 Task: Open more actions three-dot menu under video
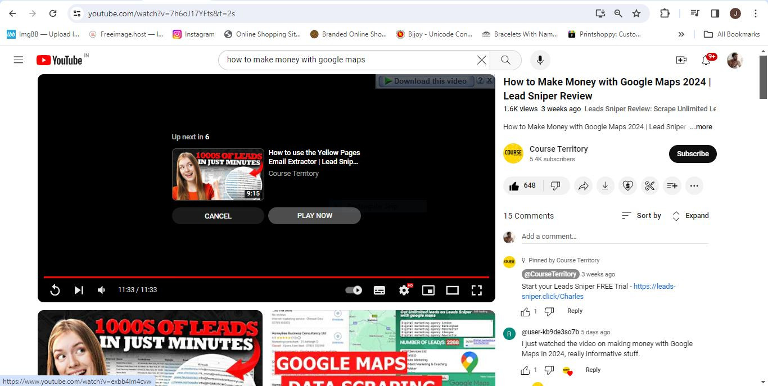(694, 186)
